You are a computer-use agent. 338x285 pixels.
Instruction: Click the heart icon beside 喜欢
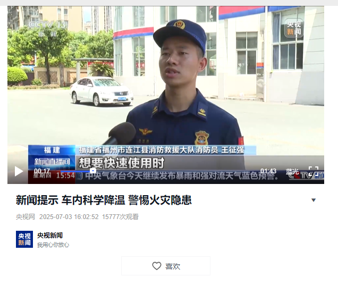click(x=157, y=266)
